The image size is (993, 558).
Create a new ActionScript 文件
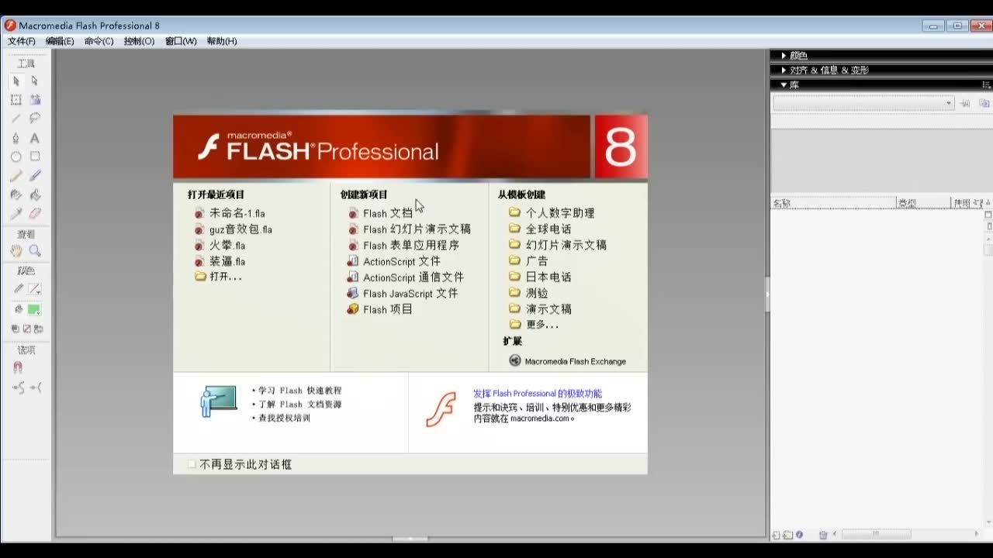coord(394,261)
